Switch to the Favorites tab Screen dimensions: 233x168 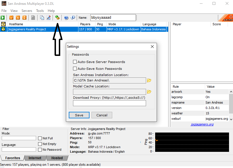[13, 158]
